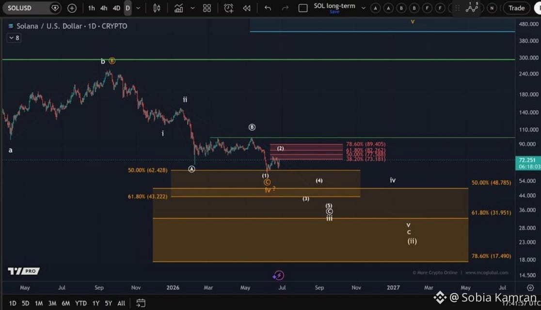This screenshot has width=541, height=310.
Task: Start bar replay with the rewind icon
Action: click(x=246, y=8)
